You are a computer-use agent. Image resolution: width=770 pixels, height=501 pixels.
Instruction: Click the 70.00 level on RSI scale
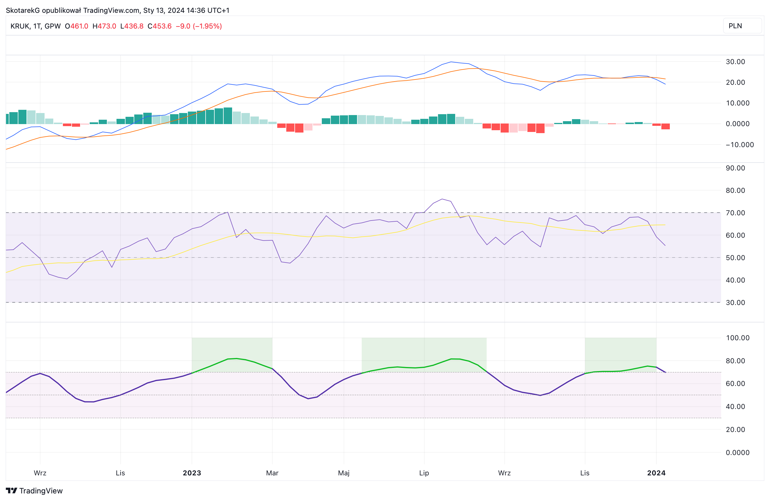[735, 213]
